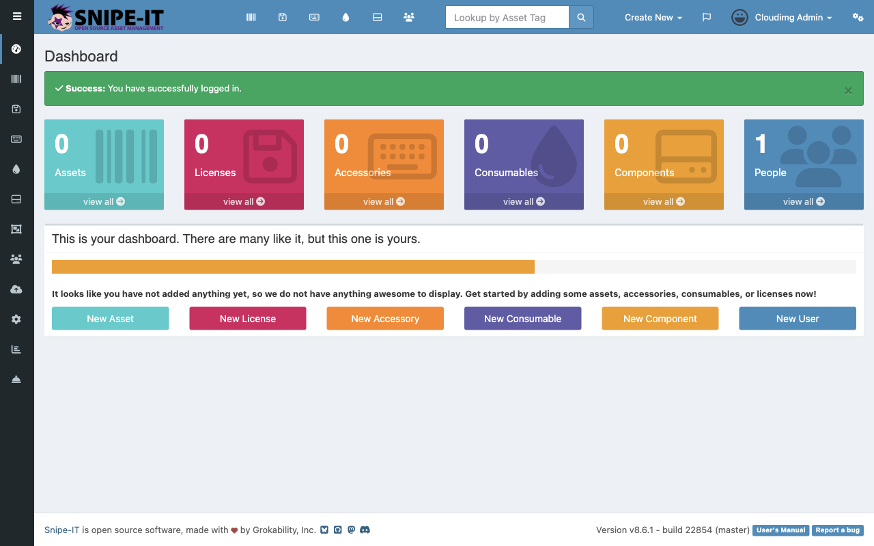Screen dimensions: 874x546
Task: View all Consumables from the purple card
Action: click(524, 201)
